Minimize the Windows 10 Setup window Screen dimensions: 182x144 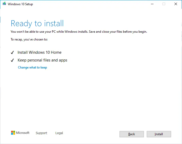(152, 4)
